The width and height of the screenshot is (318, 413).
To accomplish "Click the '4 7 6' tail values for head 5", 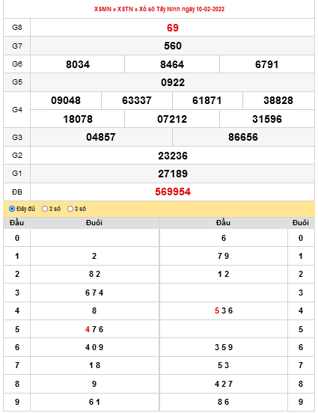I will [x=94, y=329].
